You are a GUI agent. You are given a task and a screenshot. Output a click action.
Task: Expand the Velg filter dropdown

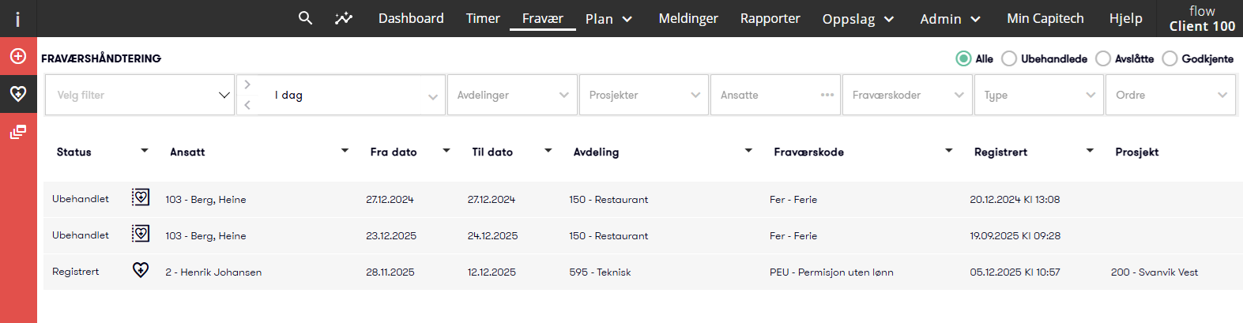point(140,95)
